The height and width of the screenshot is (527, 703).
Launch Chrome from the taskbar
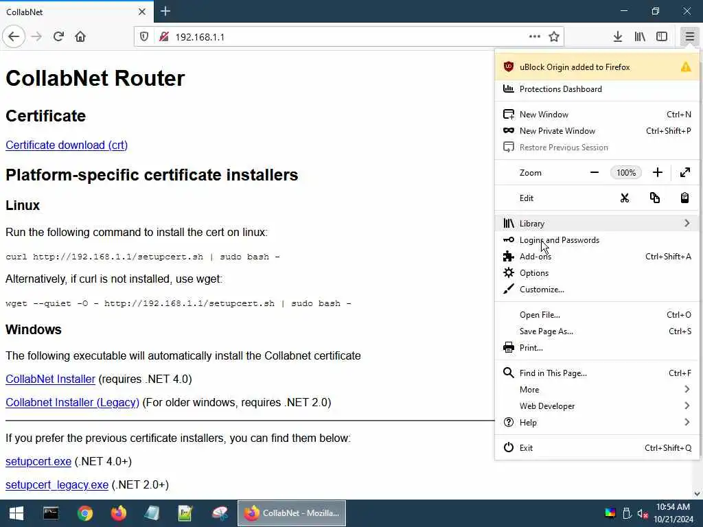84,513
